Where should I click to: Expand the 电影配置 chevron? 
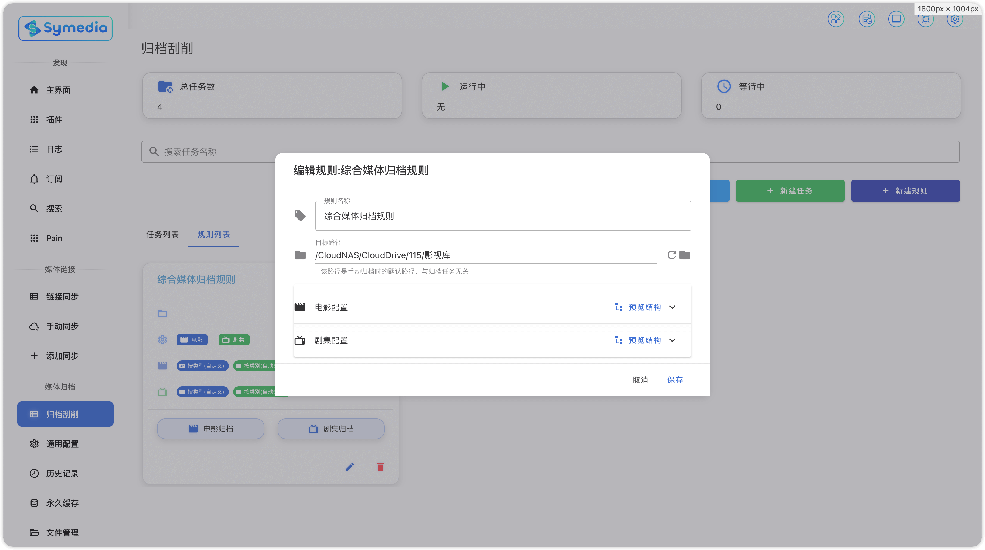click(x=672, y=307)
